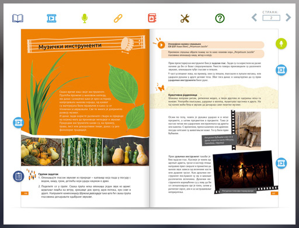The width and height of the screenshot is (299, 228).
Task: Click the campfire dance photo
Action: pyautogui.click(x=244, y=171)
